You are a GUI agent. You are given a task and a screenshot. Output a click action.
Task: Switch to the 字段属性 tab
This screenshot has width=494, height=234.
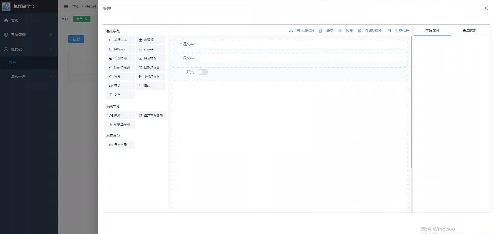tap(432, 31)
